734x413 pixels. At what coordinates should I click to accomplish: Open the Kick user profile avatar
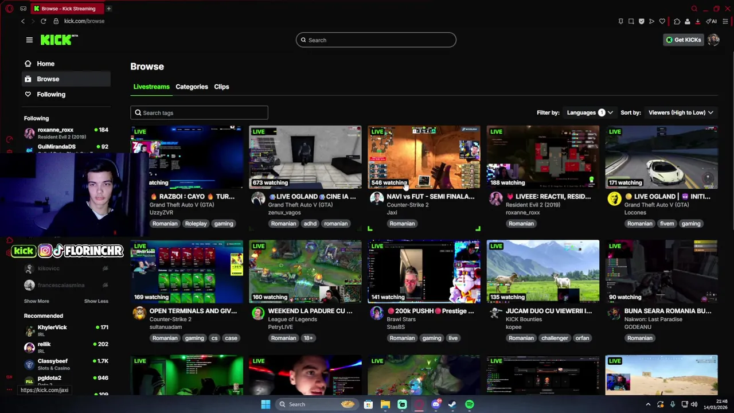pyautogui.click(x=713, y=40)
